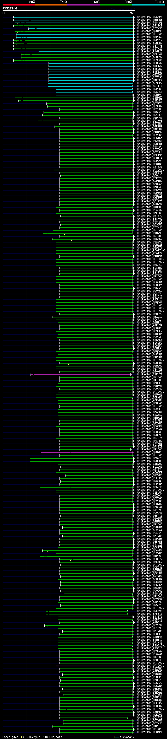
Task: Open hit UniRef100_Q9SKP6
Action: point(150,17)
